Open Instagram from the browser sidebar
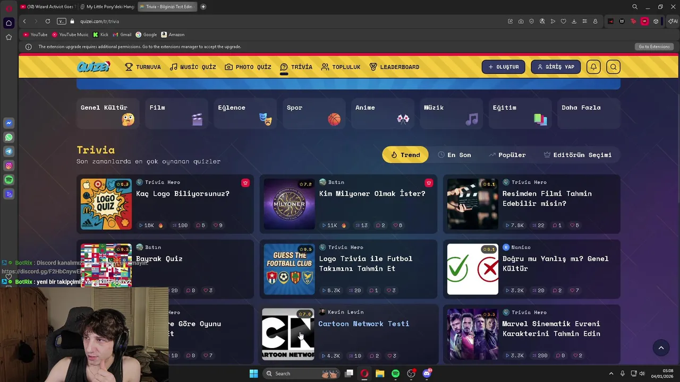Image resolution: width=680 pixels, height=382 pixels. tap(8, 166)
